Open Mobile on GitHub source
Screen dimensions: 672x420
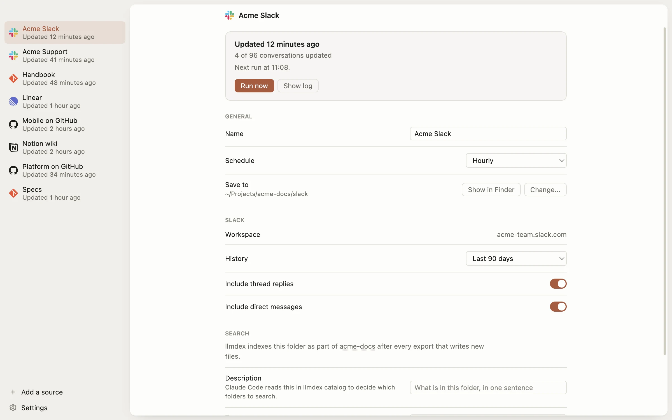point(65,124)
